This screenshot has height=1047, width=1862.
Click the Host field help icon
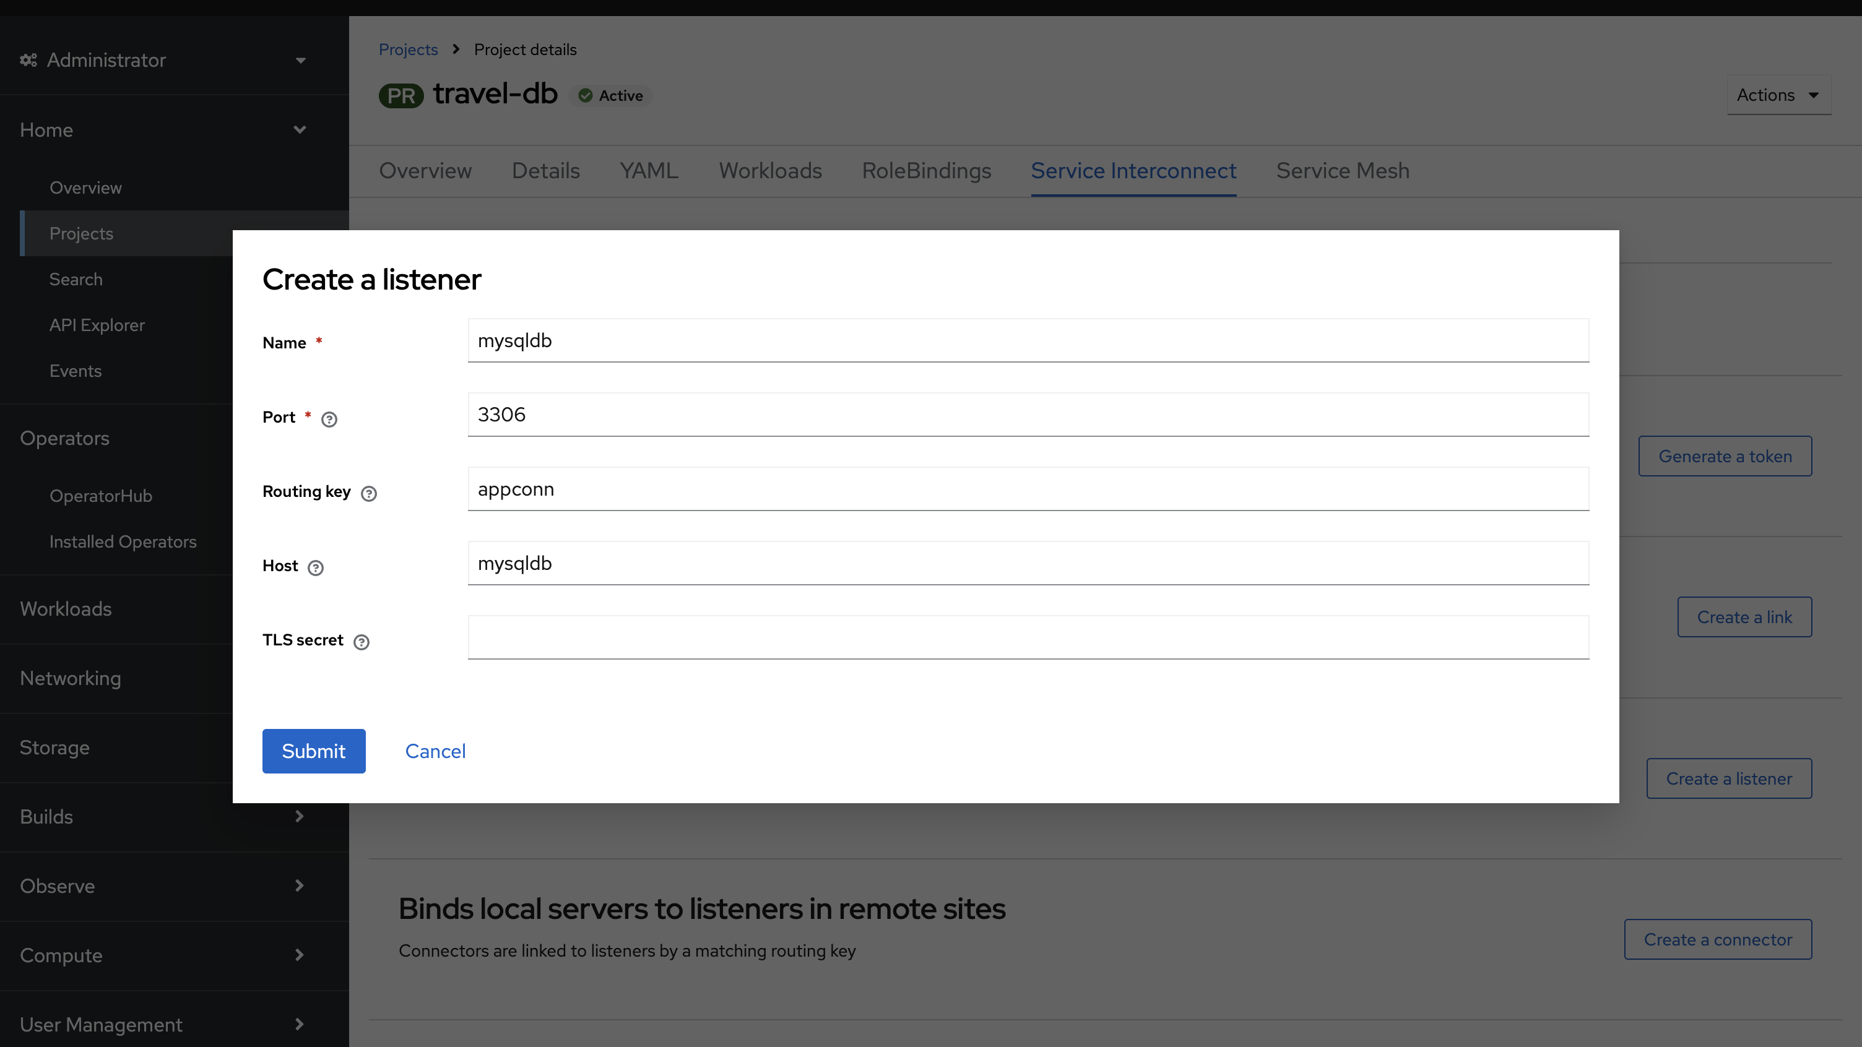pos(315,568)
